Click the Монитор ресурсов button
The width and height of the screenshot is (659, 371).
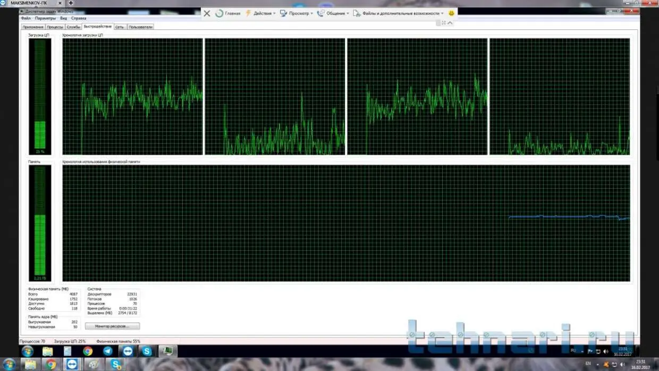113,326
